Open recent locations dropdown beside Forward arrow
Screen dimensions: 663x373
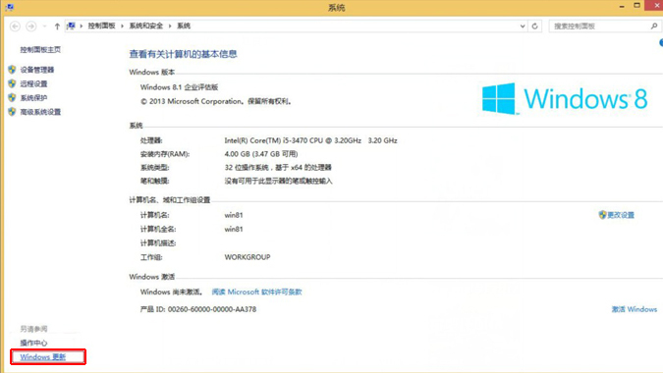coord(44,27)
